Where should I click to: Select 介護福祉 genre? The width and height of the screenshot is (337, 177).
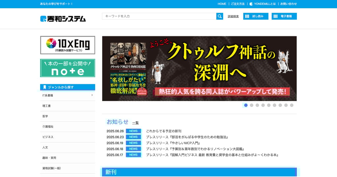[67, 127]
